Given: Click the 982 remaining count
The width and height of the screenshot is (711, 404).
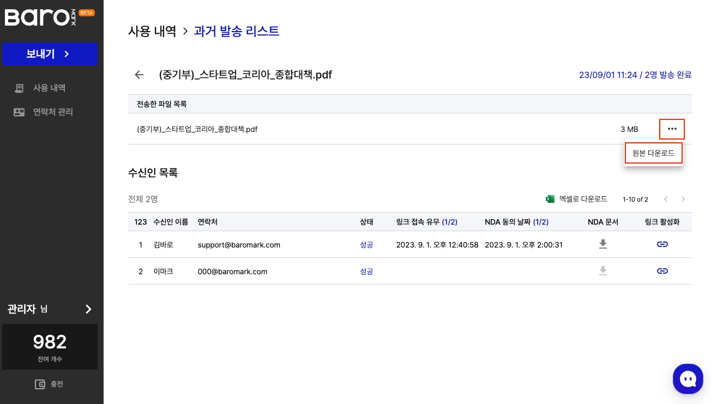Looking at the screenshot, I should coord(50,342).
